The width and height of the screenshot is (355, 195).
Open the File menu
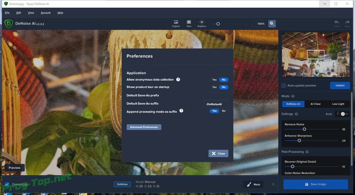tap(7, 13)
